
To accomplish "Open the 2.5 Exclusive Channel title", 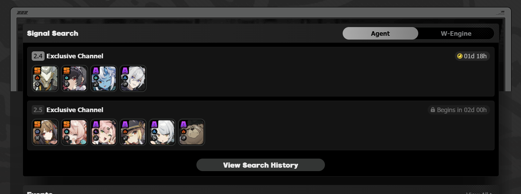I will point(75,110).
